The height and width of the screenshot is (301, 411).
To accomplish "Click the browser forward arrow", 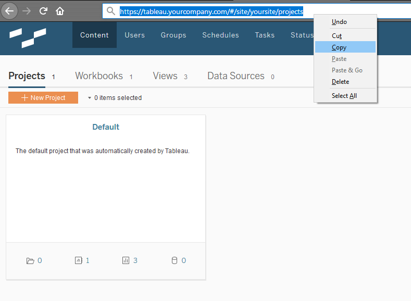I will [27, 11].
